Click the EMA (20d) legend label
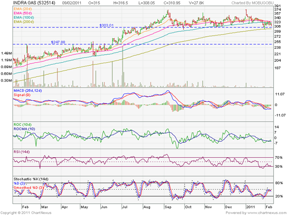The width and height of the screenshot is (287, 215). [23, 9]
